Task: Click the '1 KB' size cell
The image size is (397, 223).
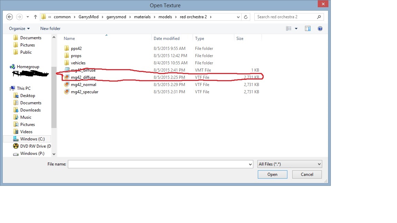Action: [x=255, y=70]
